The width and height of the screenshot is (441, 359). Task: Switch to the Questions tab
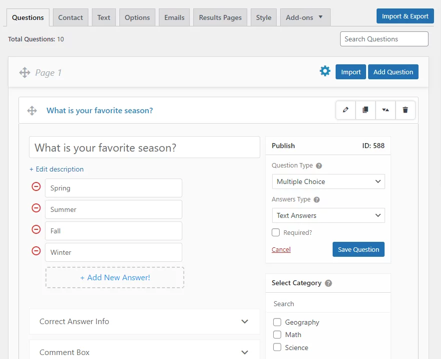point(28,17)
